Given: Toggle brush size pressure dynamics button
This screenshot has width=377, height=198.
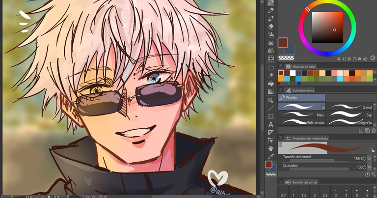Looking at the screenshot, I should 369,158.
